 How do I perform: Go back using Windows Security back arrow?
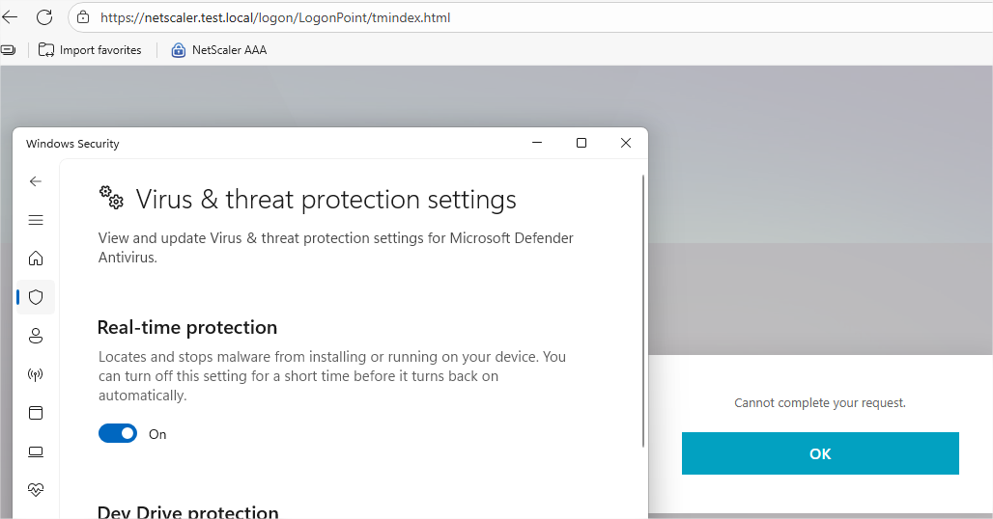pyautogui.click(x=36, y=181)
